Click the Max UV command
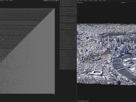The width and height of the screenshot is (136, 102). [x=68, y=24]
